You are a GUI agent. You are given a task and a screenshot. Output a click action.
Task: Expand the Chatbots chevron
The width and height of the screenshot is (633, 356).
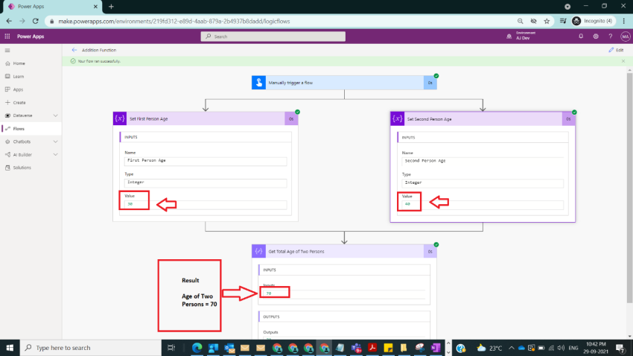(x=55, y=142)
